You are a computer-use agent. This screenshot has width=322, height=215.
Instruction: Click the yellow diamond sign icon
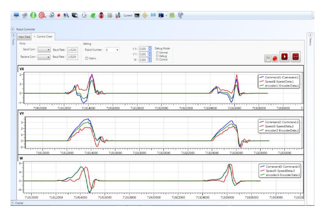pyautogui.click(x=145, y=15)
